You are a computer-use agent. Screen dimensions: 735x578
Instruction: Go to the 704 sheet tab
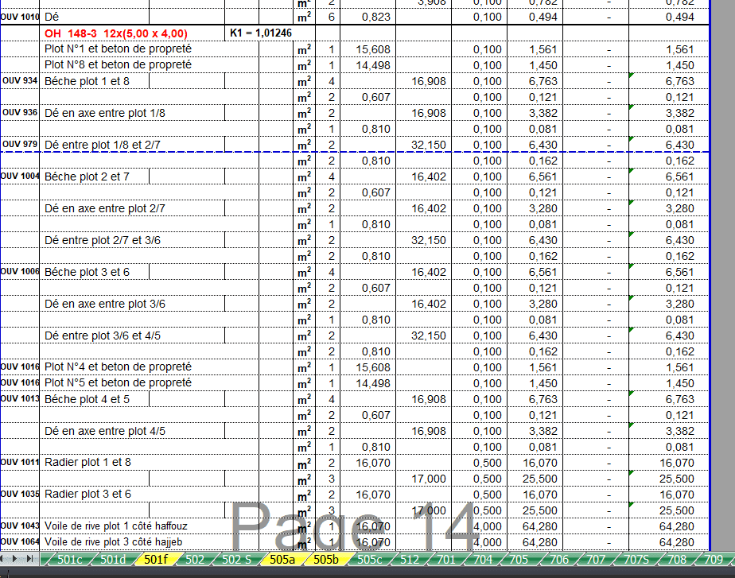(483, 560)
